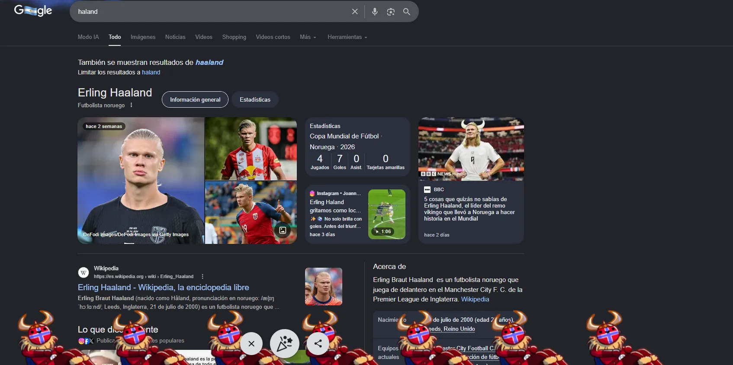Click the 'hace 2 semanas' label
Image resolution: width=733 pixels, height=365 pixels.
tap(104, 126)
